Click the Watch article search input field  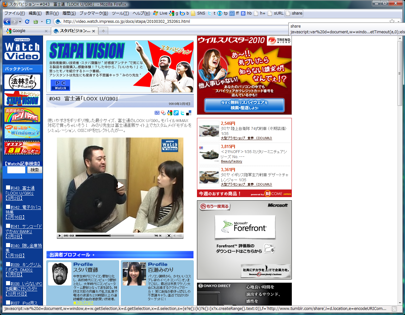pos(16,170)
